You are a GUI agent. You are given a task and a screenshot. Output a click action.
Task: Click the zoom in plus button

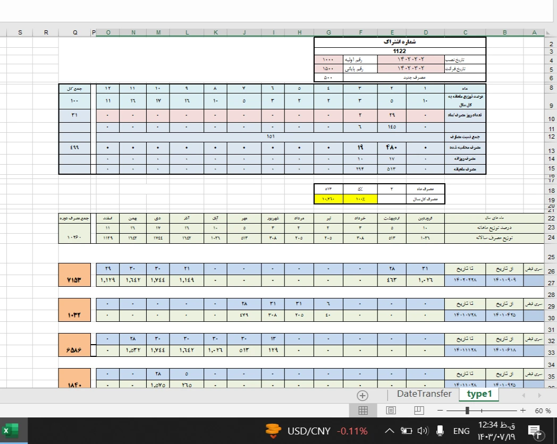coord(523,411)
